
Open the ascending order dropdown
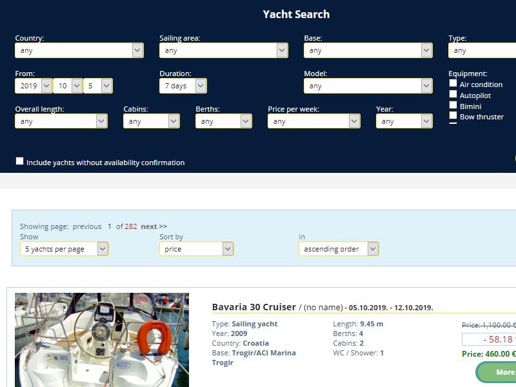339,249
